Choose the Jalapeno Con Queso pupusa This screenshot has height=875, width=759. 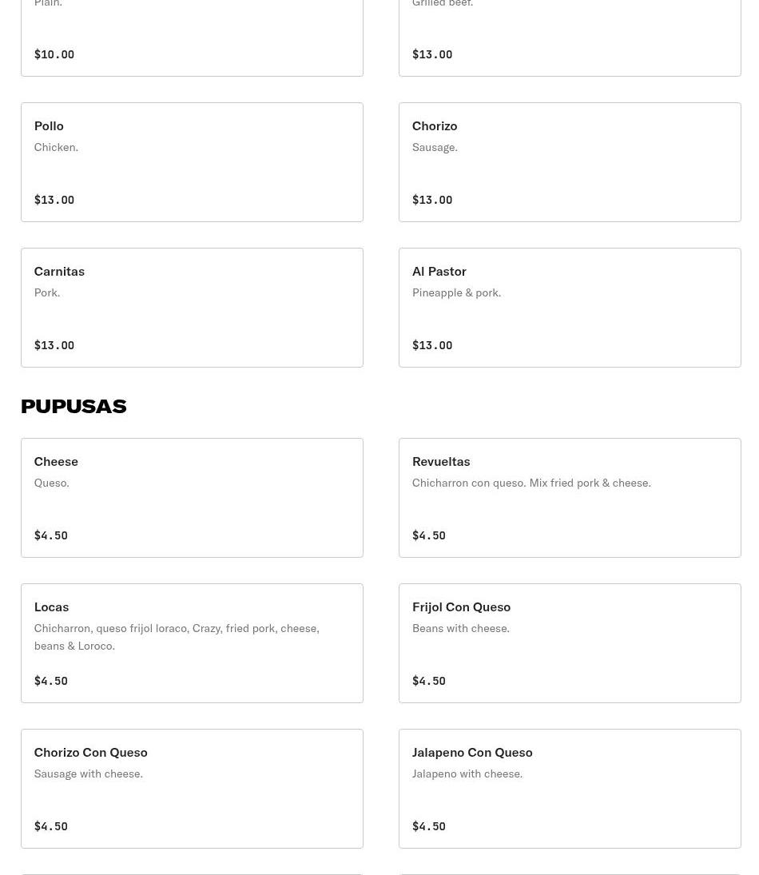click(570, 789)
